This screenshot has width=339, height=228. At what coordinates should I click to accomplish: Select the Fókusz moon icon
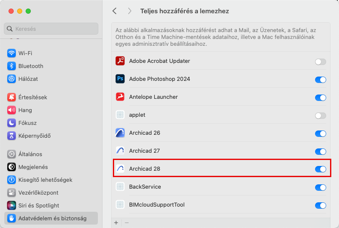pyautogui.click(x=12, y=123)
